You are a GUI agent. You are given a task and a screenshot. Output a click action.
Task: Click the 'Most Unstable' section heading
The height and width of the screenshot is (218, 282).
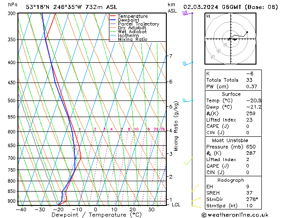tap(230, 140)
